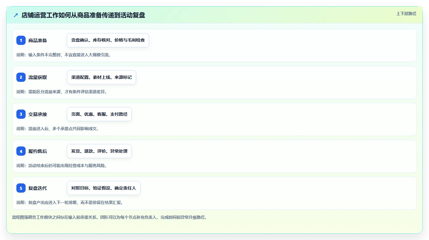The image size is (429, 240).
Task: Select the 货盘确认、库存核对 chip
Action: coord(108,40)
